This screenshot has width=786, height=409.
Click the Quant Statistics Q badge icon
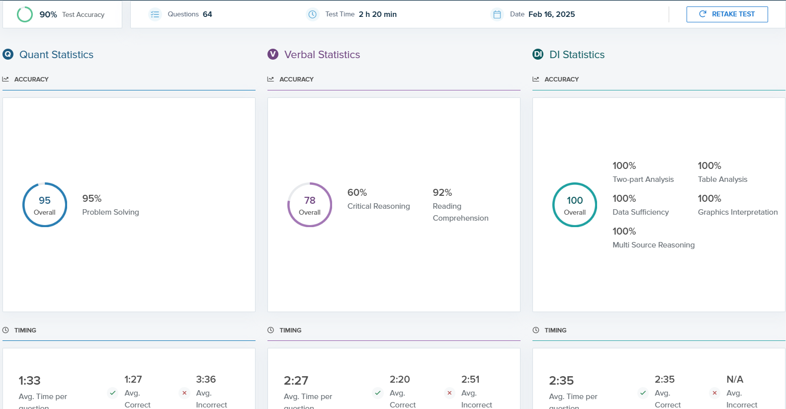tap(8, 54)
